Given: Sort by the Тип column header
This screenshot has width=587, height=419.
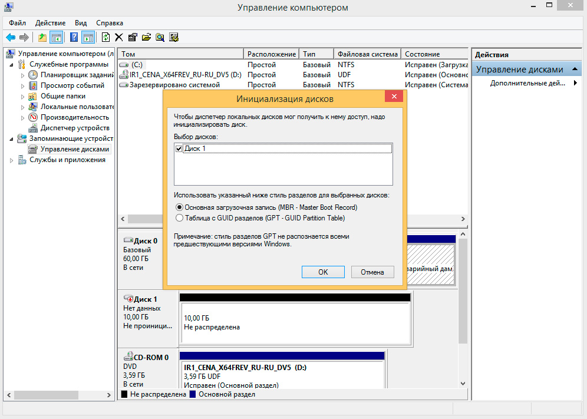Looking at the screenshot, I should pos(316,54).
